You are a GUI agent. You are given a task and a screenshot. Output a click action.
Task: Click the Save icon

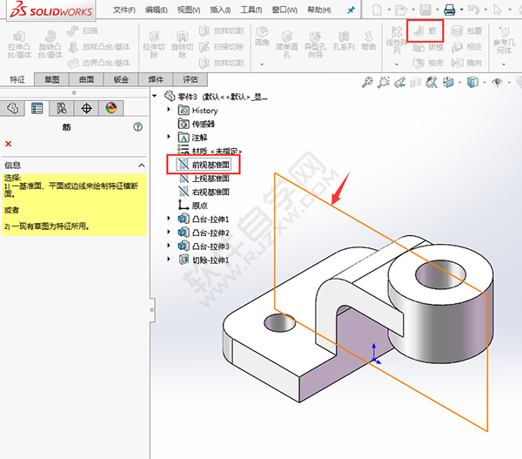(425, 10)
